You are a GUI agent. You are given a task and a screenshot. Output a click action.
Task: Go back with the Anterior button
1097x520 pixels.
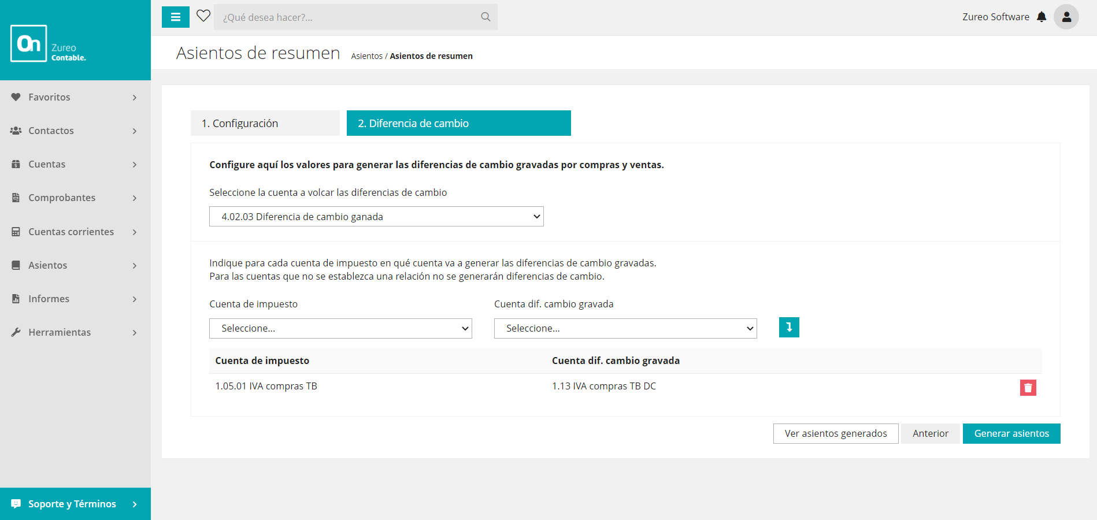[x=930, y=433]
